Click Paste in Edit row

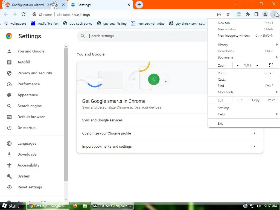pos(272,100)
